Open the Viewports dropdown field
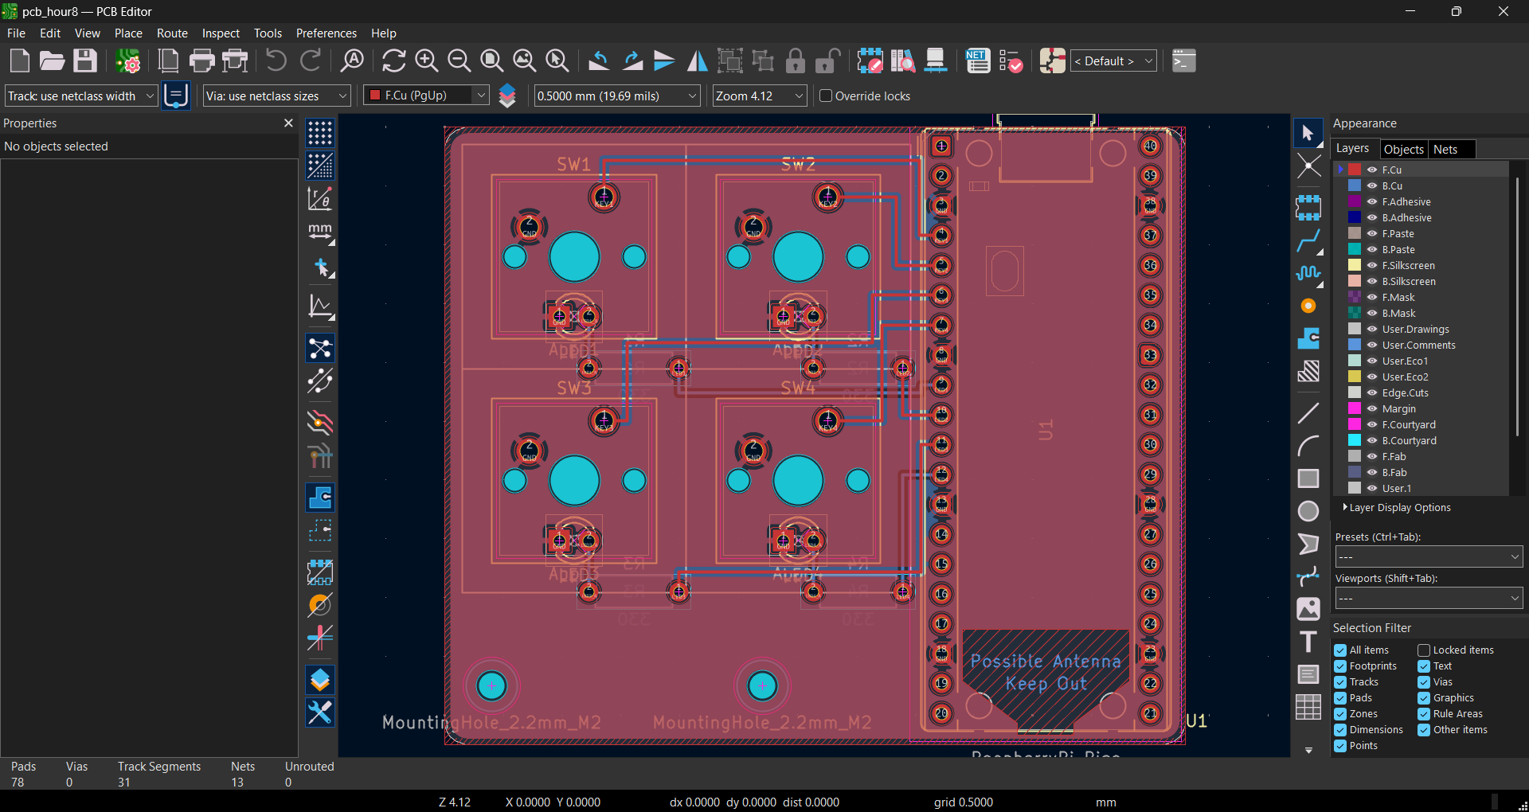Viewport: 1529px width, 812px height. click(x=1429, y=598)
